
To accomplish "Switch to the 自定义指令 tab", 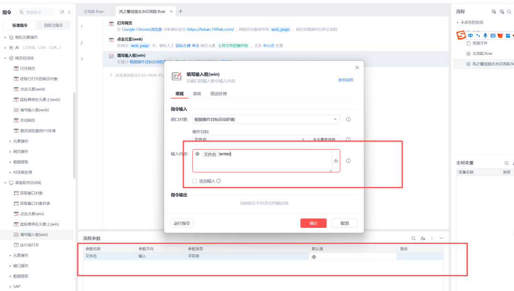I will click(x=53, y=25).
